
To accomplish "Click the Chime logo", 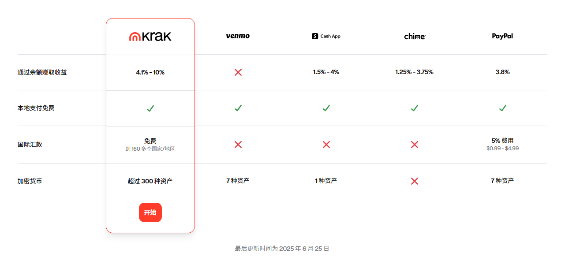I will pos(415,37).
